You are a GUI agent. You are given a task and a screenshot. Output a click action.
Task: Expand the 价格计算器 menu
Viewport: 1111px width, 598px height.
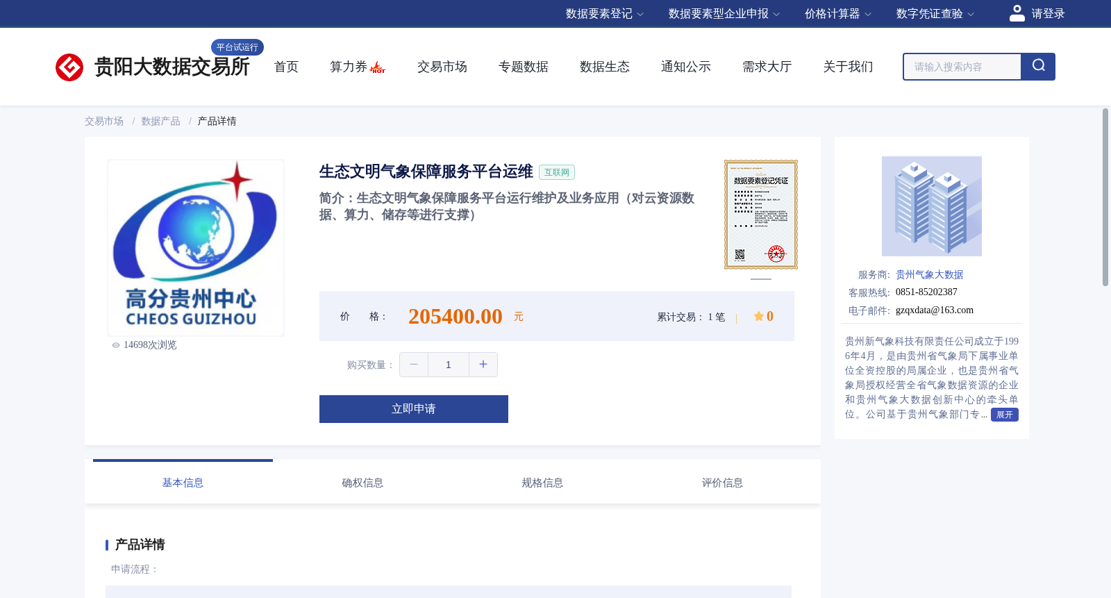click(838, 14)
